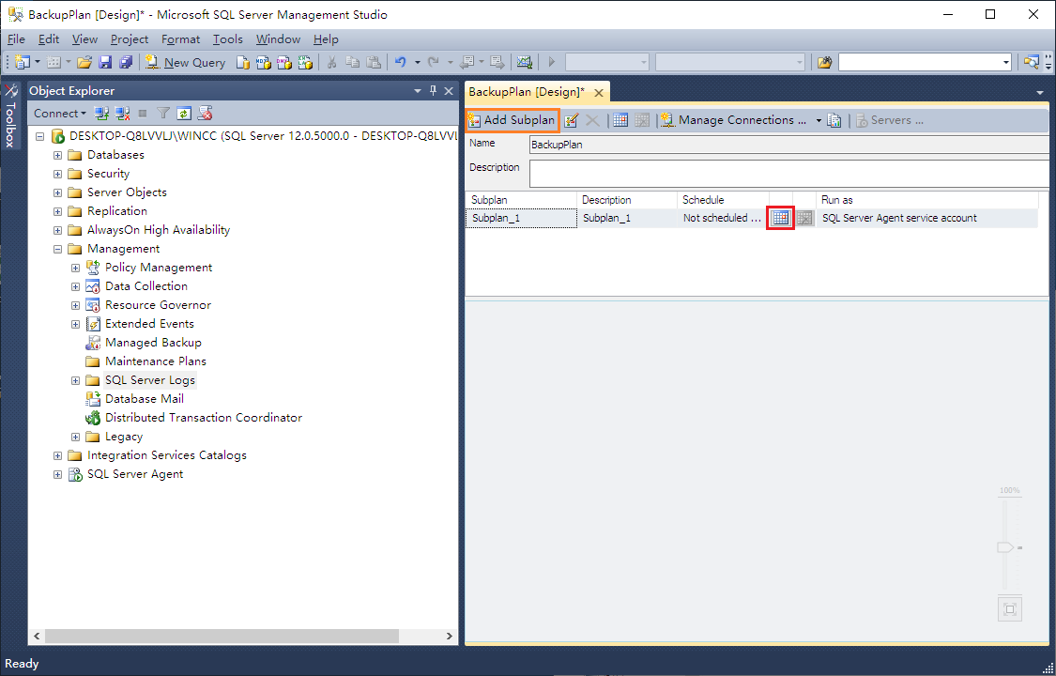The height and width of the screenshot is (676, 1056).
Task: Save the plan with the floppy disk icon
Action: click(105, 63)
